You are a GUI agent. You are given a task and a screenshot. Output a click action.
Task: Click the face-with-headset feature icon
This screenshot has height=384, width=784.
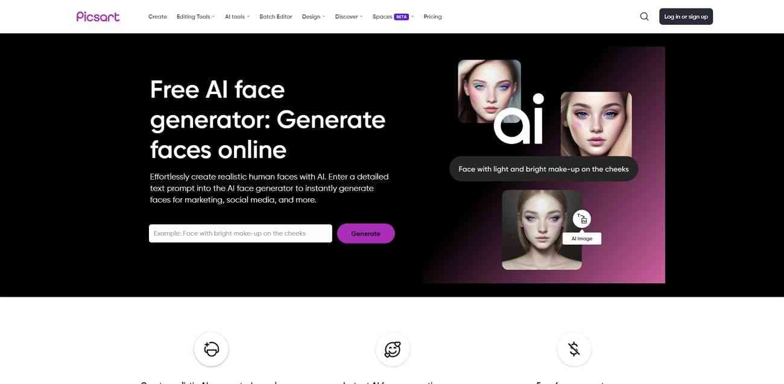coord(211,349)
